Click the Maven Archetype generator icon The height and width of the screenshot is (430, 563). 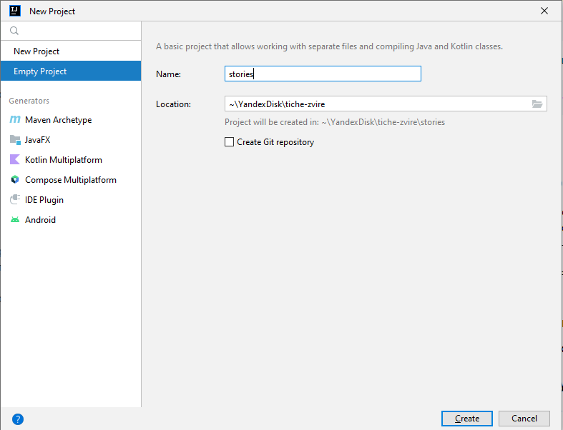(15, 119)
